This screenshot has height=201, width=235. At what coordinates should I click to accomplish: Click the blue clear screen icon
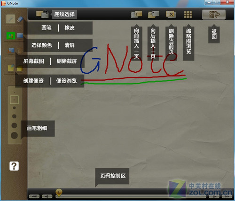(x=20, y=35)
